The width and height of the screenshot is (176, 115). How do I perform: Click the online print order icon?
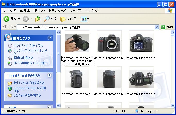10,51
